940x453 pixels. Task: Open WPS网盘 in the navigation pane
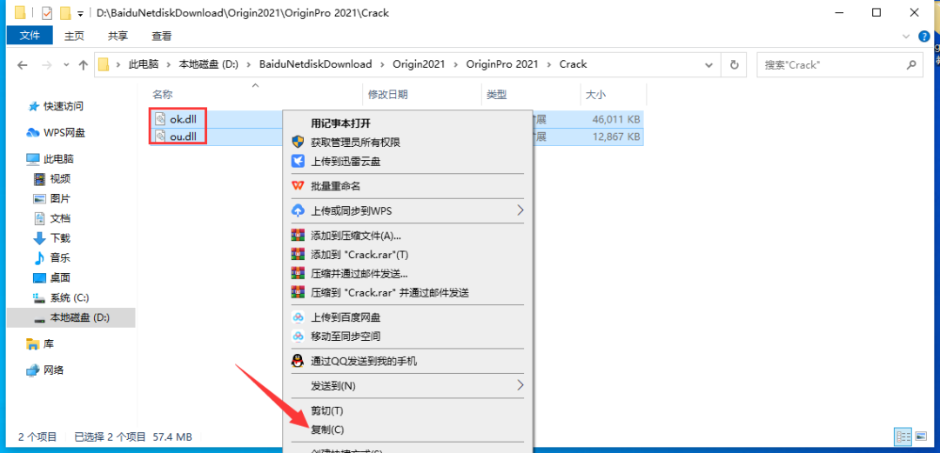pyautogui.click(x=64, y=132)
